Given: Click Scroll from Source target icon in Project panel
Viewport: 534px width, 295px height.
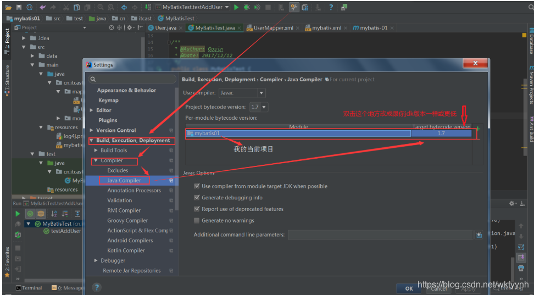Looking at the screenshot, I should tap(112, 27).
